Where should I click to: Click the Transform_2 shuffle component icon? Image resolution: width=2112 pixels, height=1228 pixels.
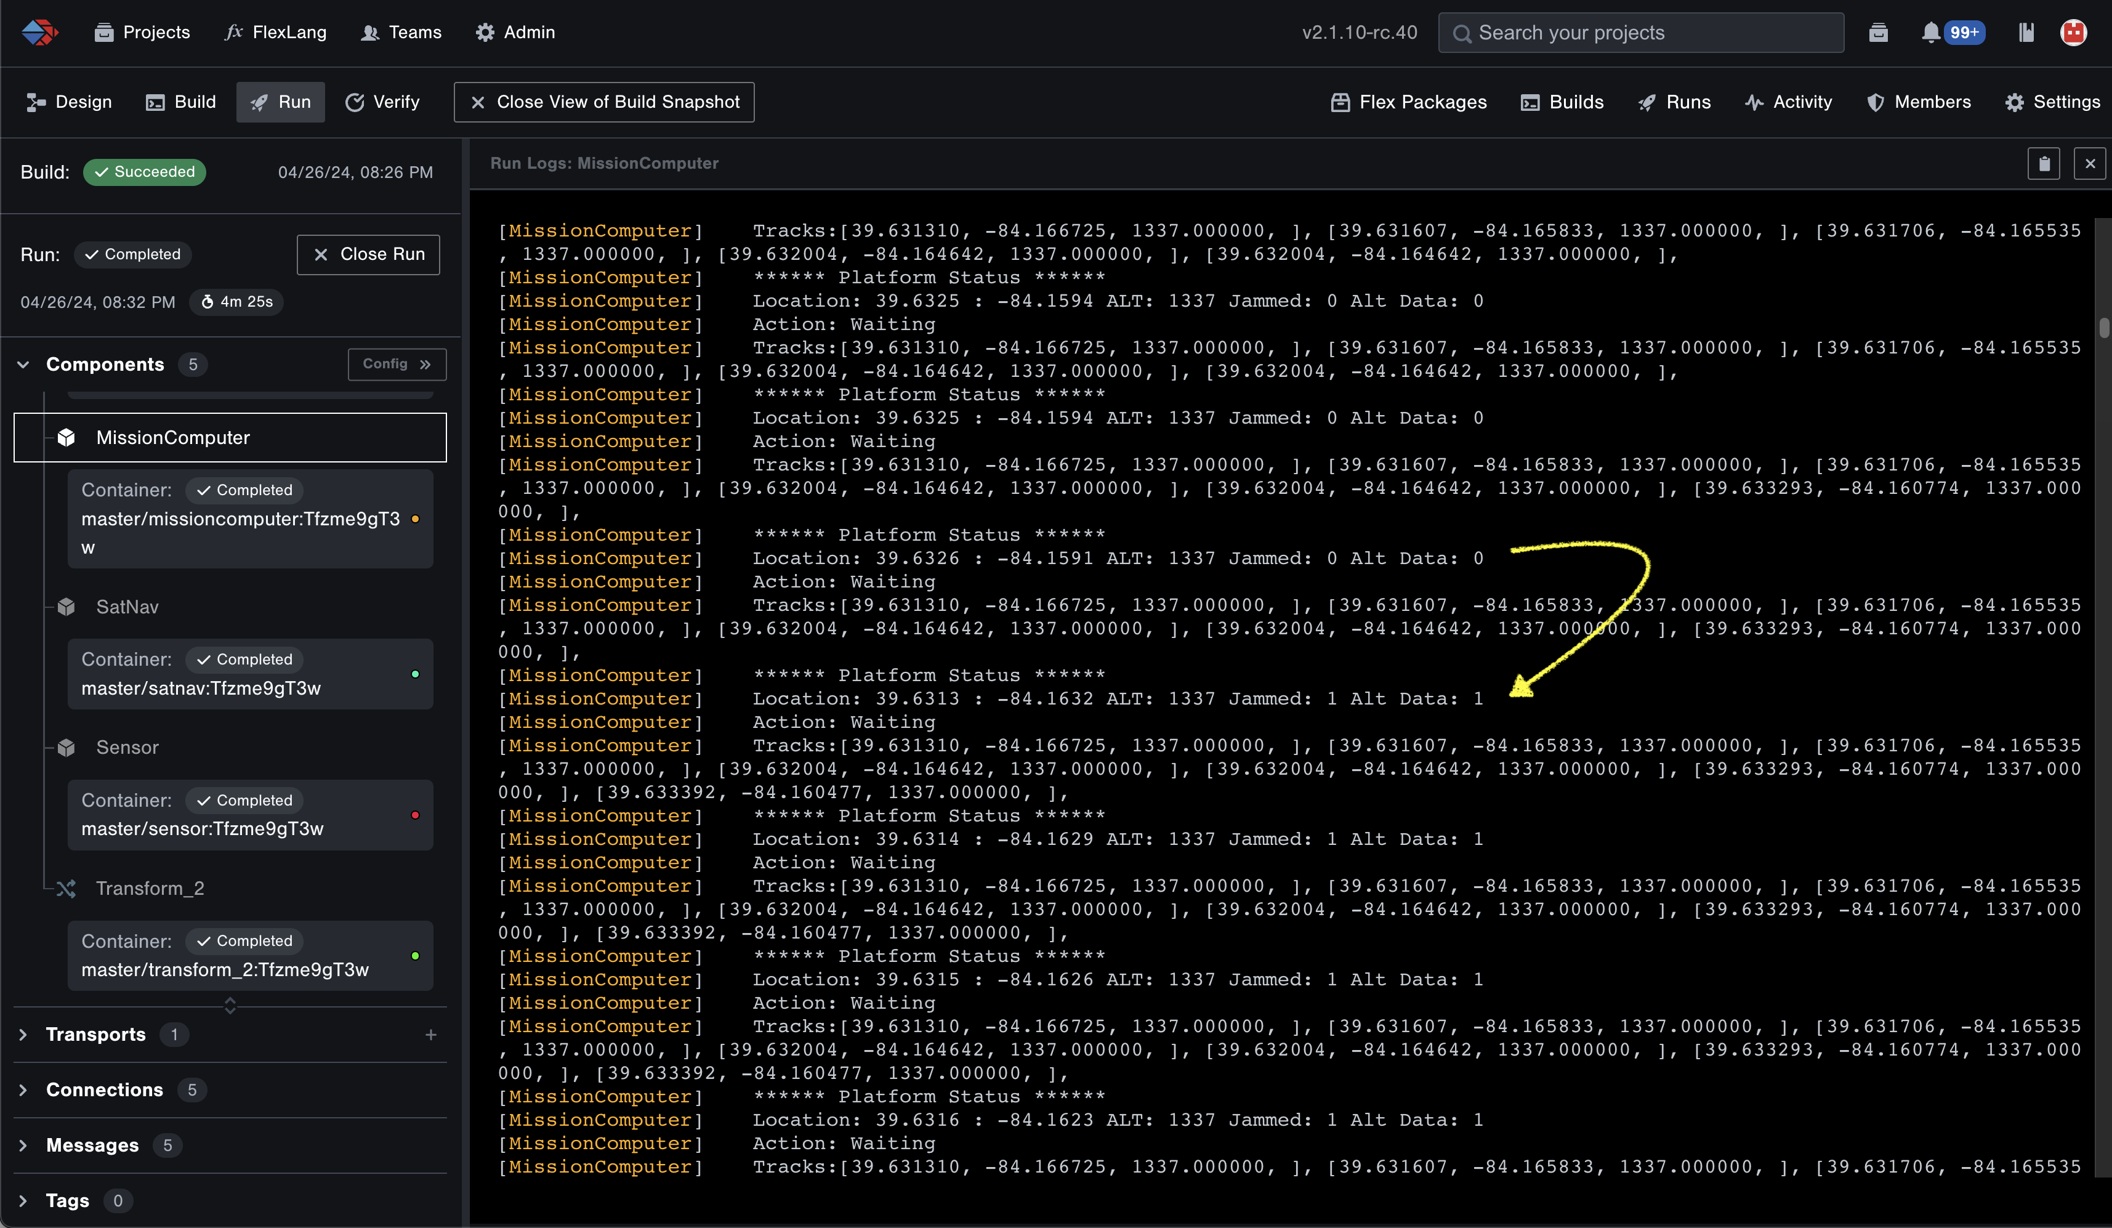click(x=67, y=889)
